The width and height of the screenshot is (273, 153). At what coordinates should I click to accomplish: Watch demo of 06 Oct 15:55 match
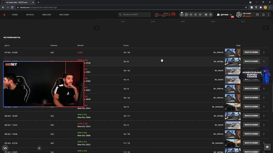[x=251, y=125]
